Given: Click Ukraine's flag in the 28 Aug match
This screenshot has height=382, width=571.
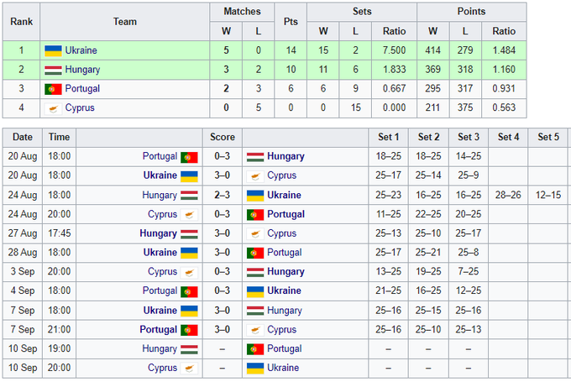Looking at the screenshot, I should (190, 253).
